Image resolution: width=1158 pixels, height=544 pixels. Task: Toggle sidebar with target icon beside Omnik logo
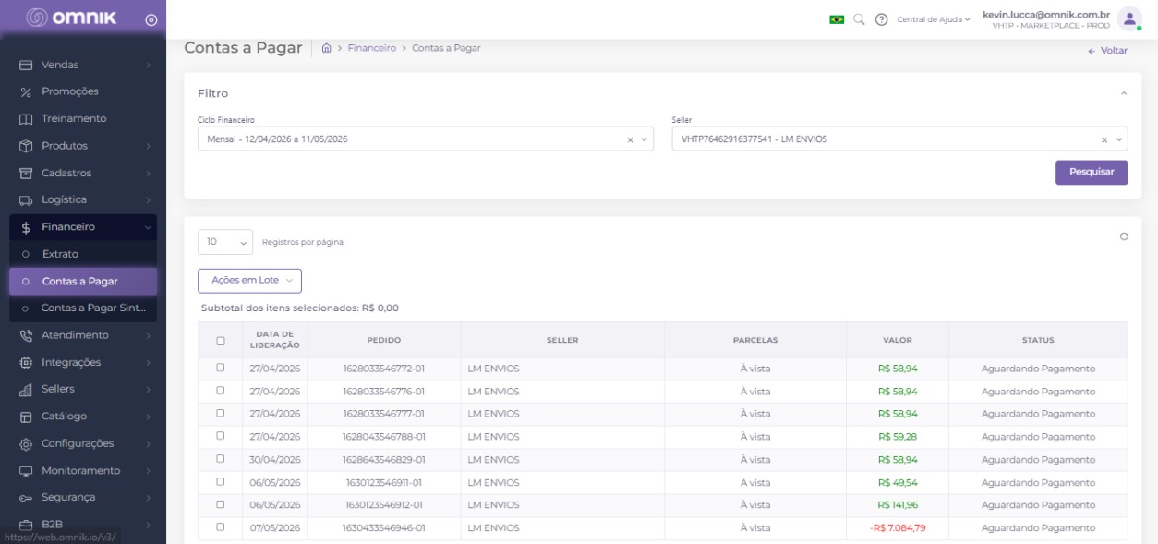coord(151,19)
